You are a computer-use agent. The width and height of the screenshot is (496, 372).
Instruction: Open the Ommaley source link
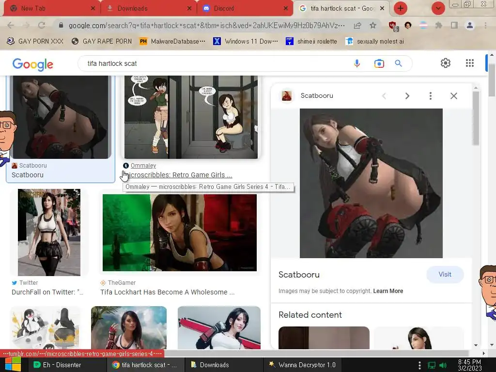tap(143, 166)
